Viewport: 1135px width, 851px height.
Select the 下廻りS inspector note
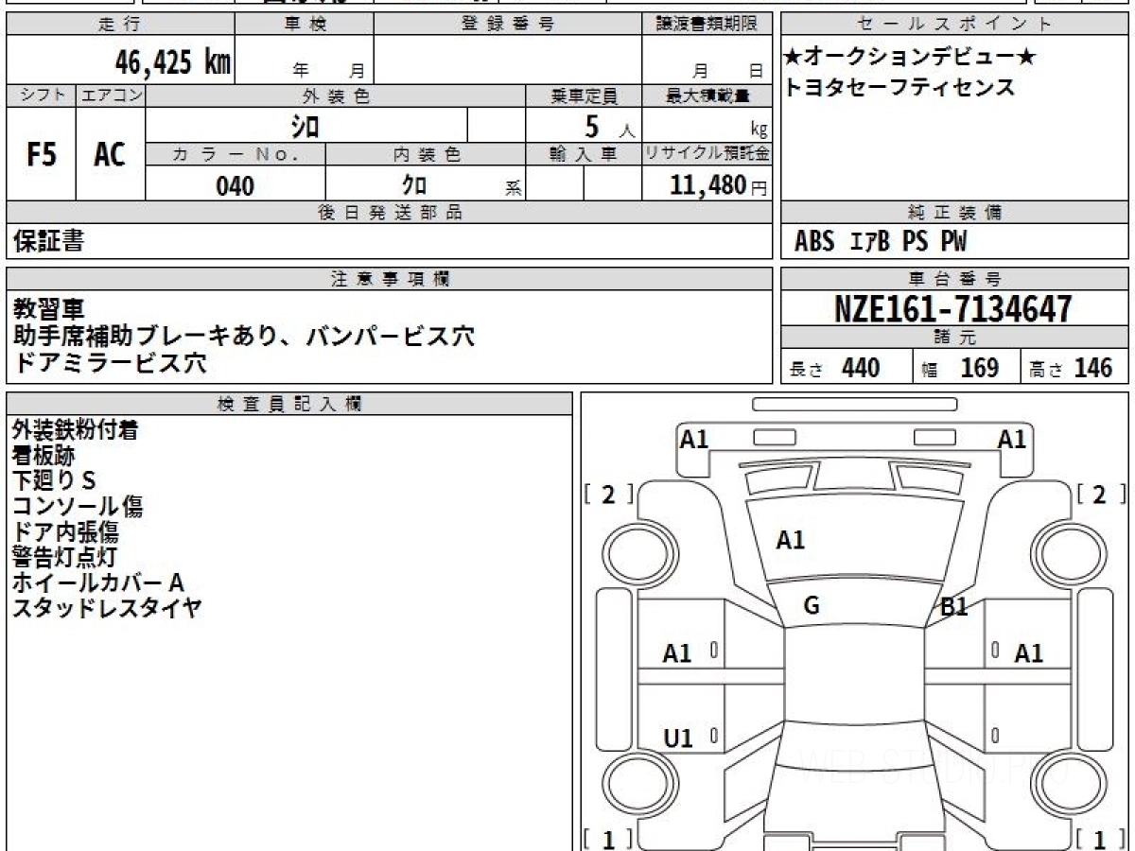(x=54, y=481)
